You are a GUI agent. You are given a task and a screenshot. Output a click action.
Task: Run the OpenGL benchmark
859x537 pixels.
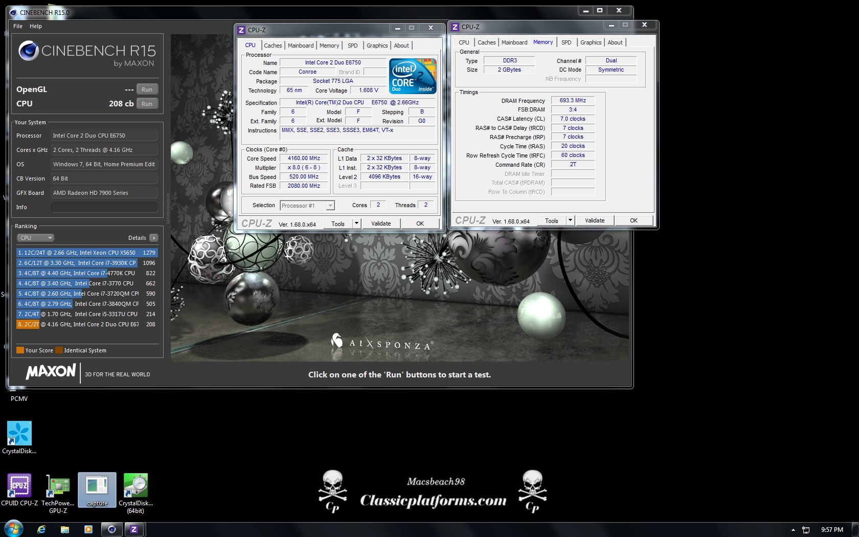pyautogui.click(x=147, y=89)
